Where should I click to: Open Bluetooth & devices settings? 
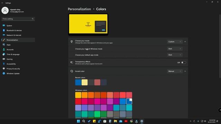click(x=18, y=30)
